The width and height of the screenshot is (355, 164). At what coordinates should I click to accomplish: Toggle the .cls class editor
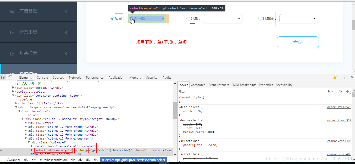coord(340,91)
